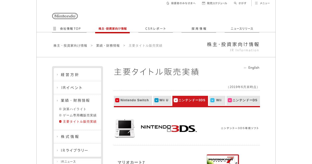This screenshot has width=312, height=164.
Task: Switch to Wii platform tab
Action: 217,100
